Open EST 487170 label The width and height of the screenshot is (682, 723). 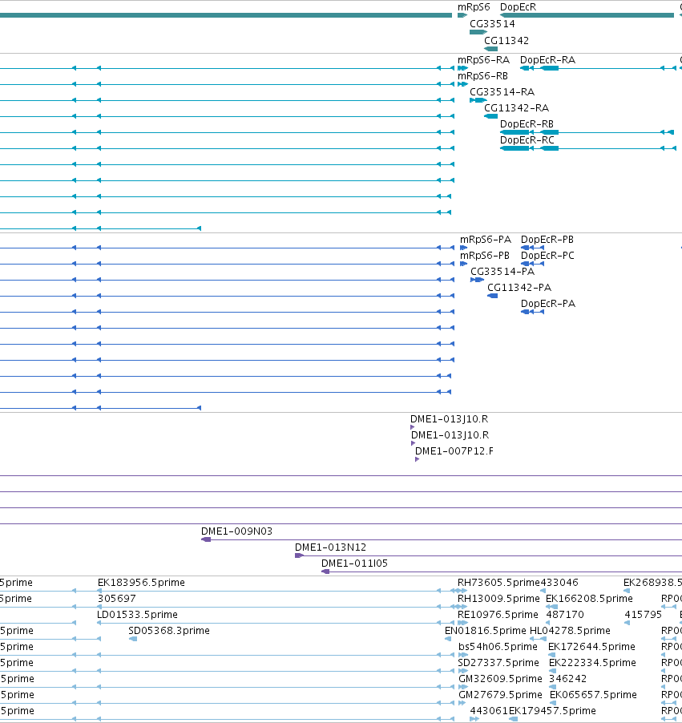(565, 615)
